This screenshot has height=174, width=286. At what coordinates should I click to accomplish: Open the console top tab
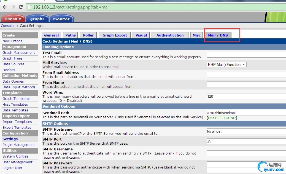[13, 19]
